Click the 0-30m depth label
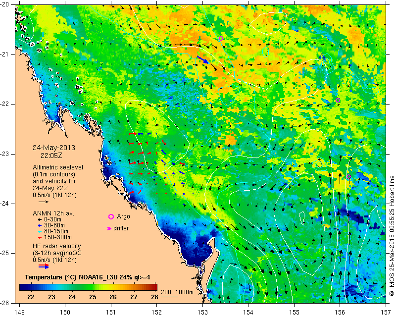The image size is (396, 317). [x=52, y=219]
